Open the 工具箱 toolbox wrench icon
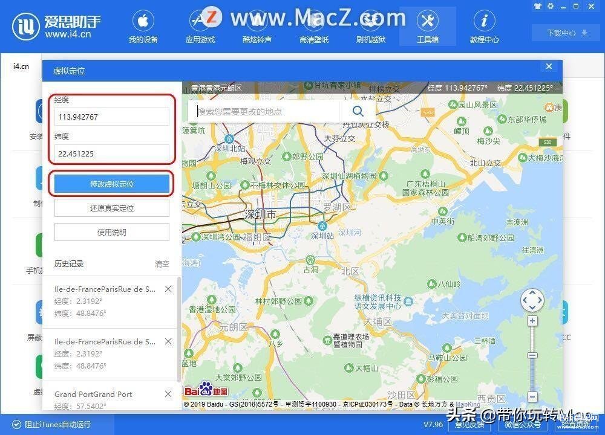Viewport: 605px width, 435px height. [x=428, y=21]
